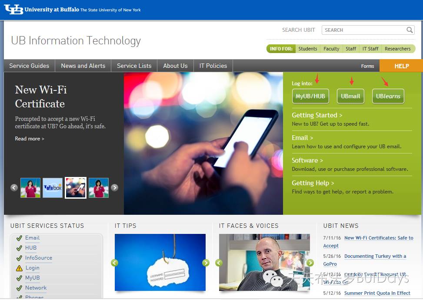The height and width of the screenshot is (300, 423).
Task: Click the UBmail login button
Action: pyautogui.click(x=350, y=96)
